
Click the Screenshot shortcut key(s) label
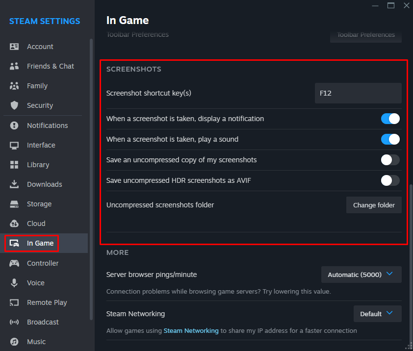[149, 93]
